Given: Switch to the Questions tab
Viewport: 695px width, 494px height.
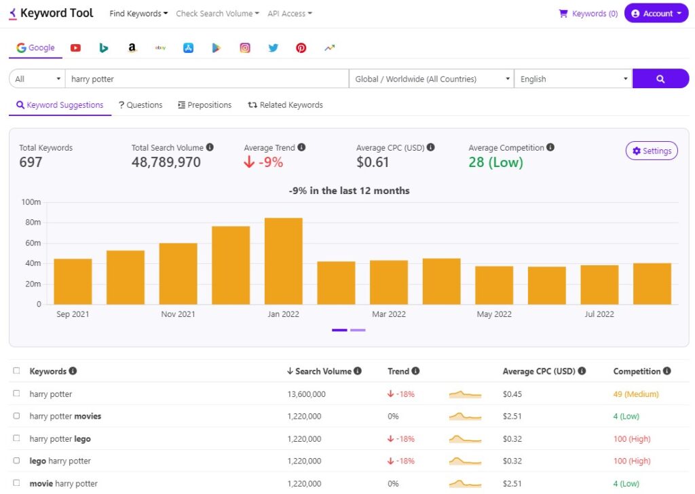Looking at the screenshot, I should [140, 105].
